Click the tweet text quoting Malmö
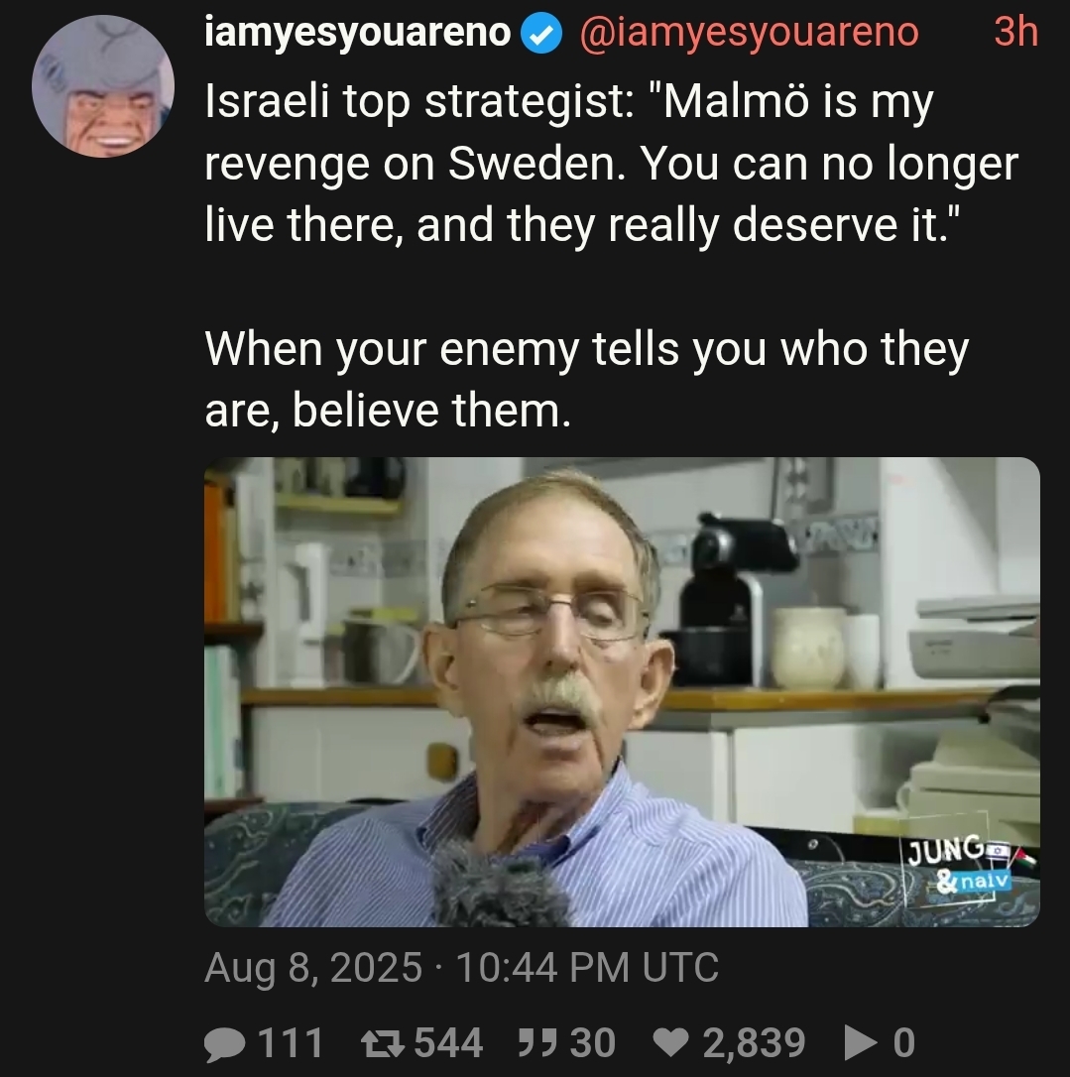This screenshot has width=1070, height=1077. tap(611, 164)
